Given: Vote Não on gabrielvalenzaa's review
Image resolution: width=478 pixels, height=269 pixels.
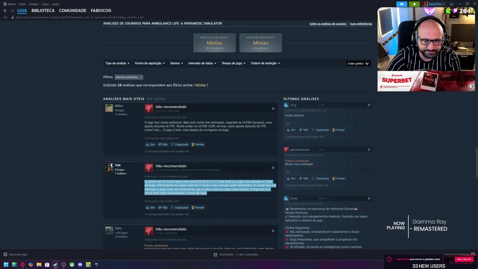Looking at the screenshot, I should (304, 178).
